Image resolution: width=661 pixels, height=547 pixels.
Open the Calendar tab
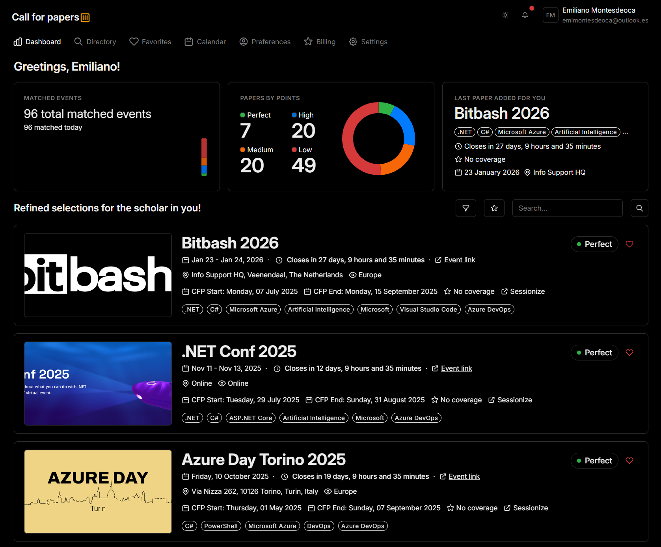pos(205,42)
